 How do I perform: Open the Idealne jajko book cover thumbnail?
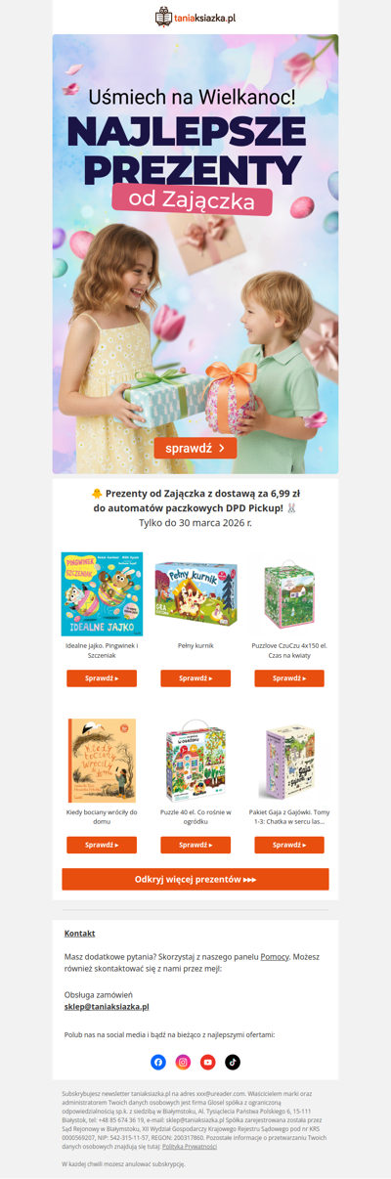pos(102,594)
